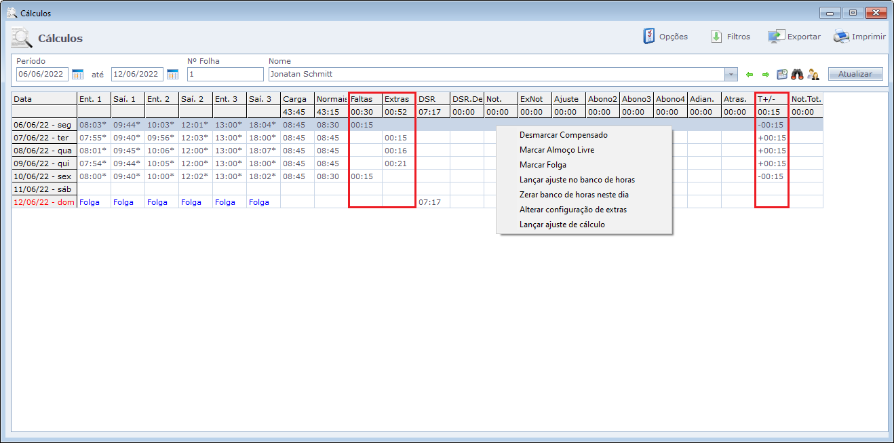Click the Nº Folha input field
This screenshot has height=443, width=894.
coord(225,74)
